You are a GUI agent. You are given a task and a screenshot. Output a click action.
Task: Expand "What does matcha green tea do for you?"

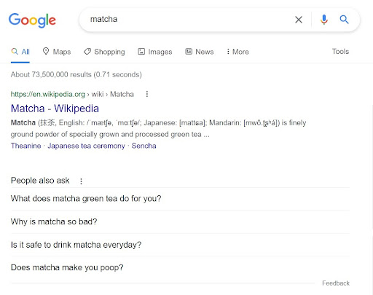coord(180,199)
